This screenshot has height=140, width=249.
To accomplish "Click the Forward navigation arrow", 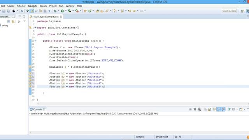I will click(141, 11).
